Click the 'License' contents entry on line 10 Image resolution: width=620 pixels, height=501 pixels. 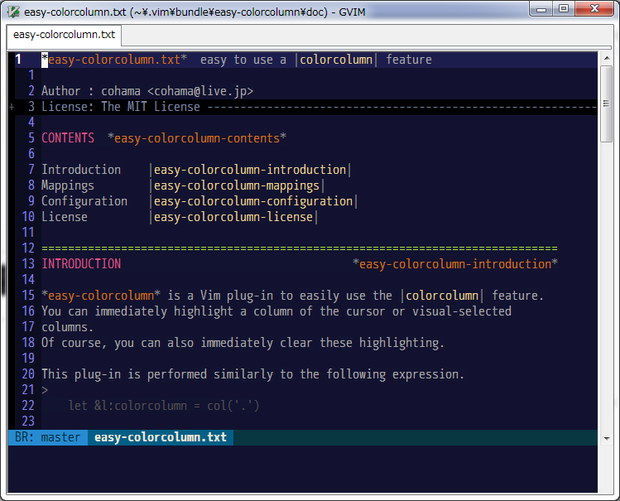point(65,217)
